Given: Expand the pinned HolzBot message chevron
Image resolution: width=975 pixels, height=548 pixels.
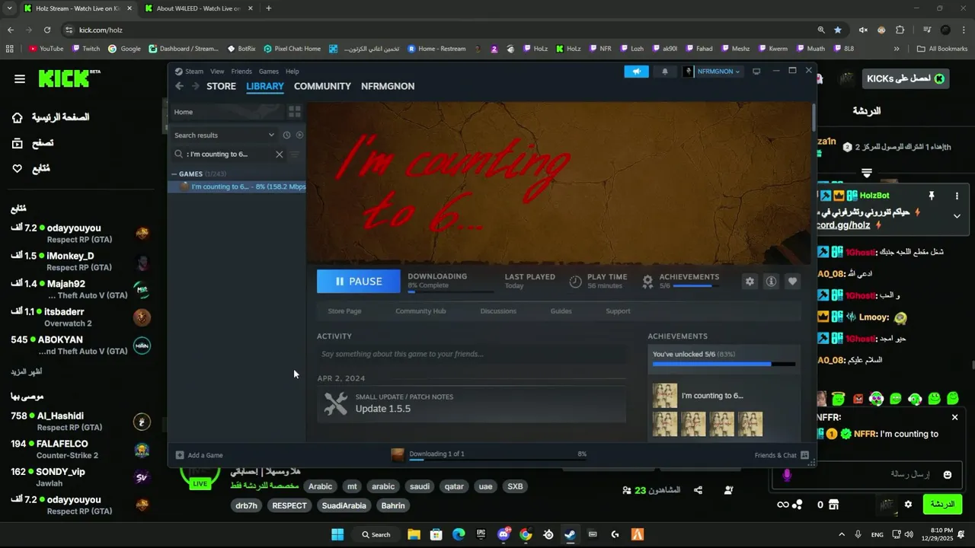Looking at the screenshot, I should [x=957, y=216].
